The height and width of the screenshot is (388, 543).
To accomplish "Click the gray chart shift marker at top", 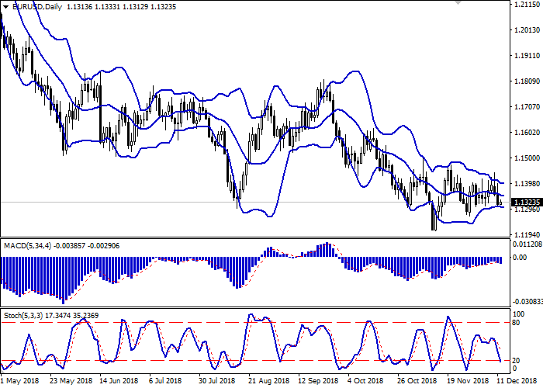I will pos(458,2).
